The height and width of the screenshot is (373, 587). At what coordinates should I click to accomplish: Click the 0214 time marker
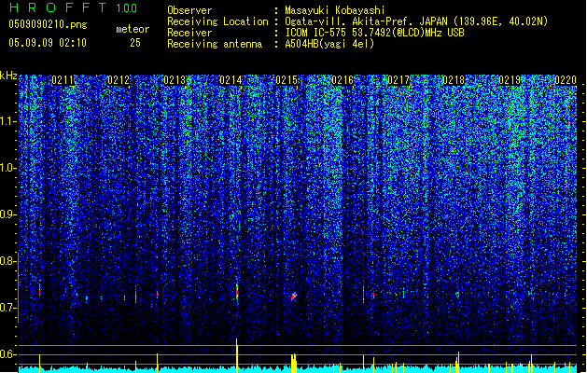pos(231,80)
